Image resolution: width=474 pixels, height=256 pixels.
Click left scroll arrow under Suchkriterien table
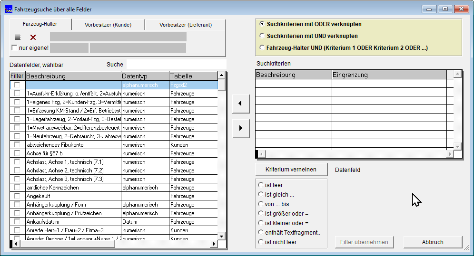point(262,154)
